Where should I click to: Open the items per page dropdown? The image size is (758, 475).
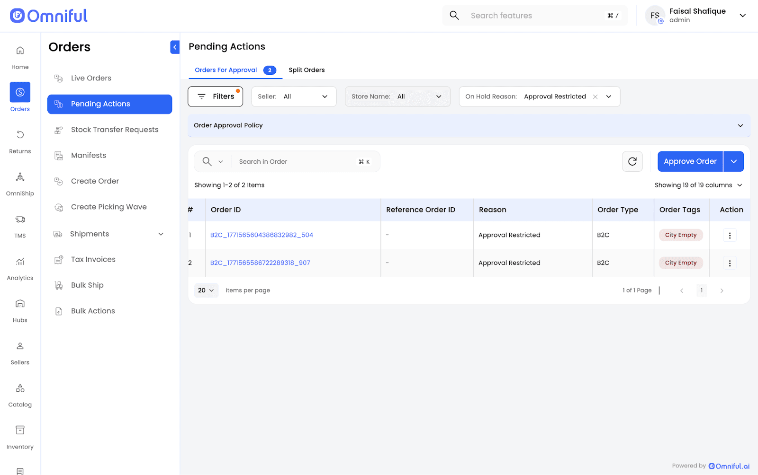[x=206, y=290]
